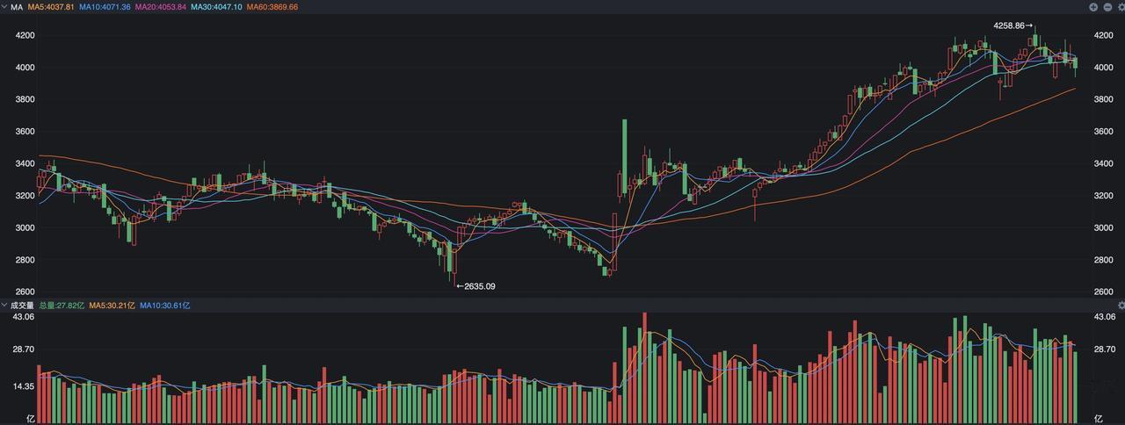The image size is (1125, 425).
Task: Zoom in chart with the plus icon
Action: coord(1093,7)
